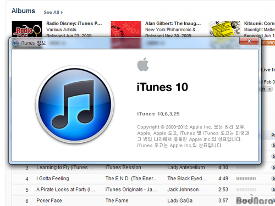The width and height of the screenshot is (275, 206).
Task: Select I Gotta Feeling song row
Action: (144, 179)
